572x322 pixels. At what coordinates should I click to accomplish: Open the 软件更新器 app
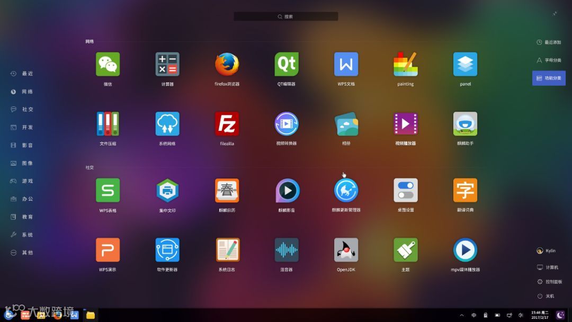167,250
